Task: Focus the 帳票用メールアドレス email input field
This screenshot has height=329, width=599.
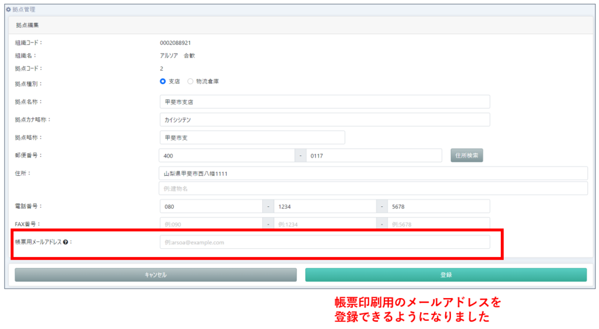Action: click(325, 242)
